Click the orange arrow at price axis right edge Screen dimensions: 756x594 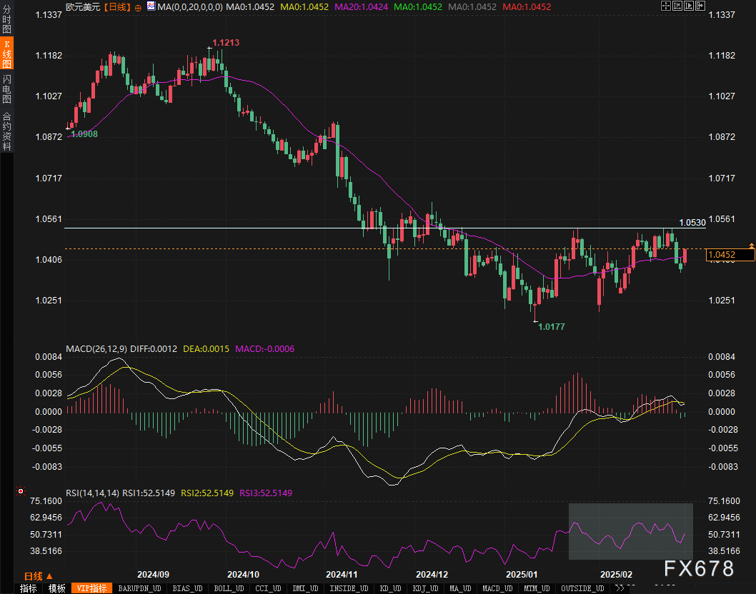(x=751, y=246)
